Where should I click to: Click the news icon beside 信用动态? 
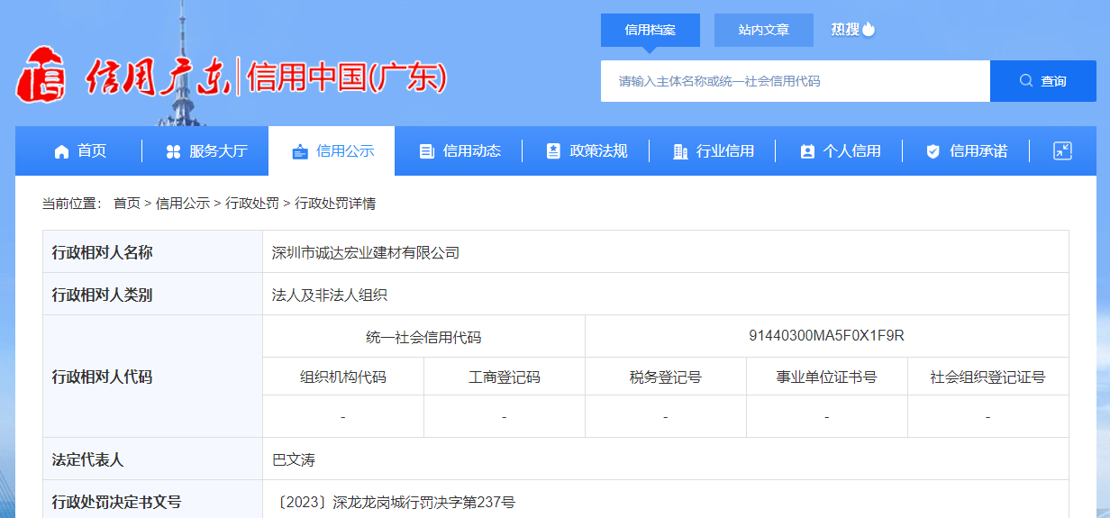[x=427, y=151]
